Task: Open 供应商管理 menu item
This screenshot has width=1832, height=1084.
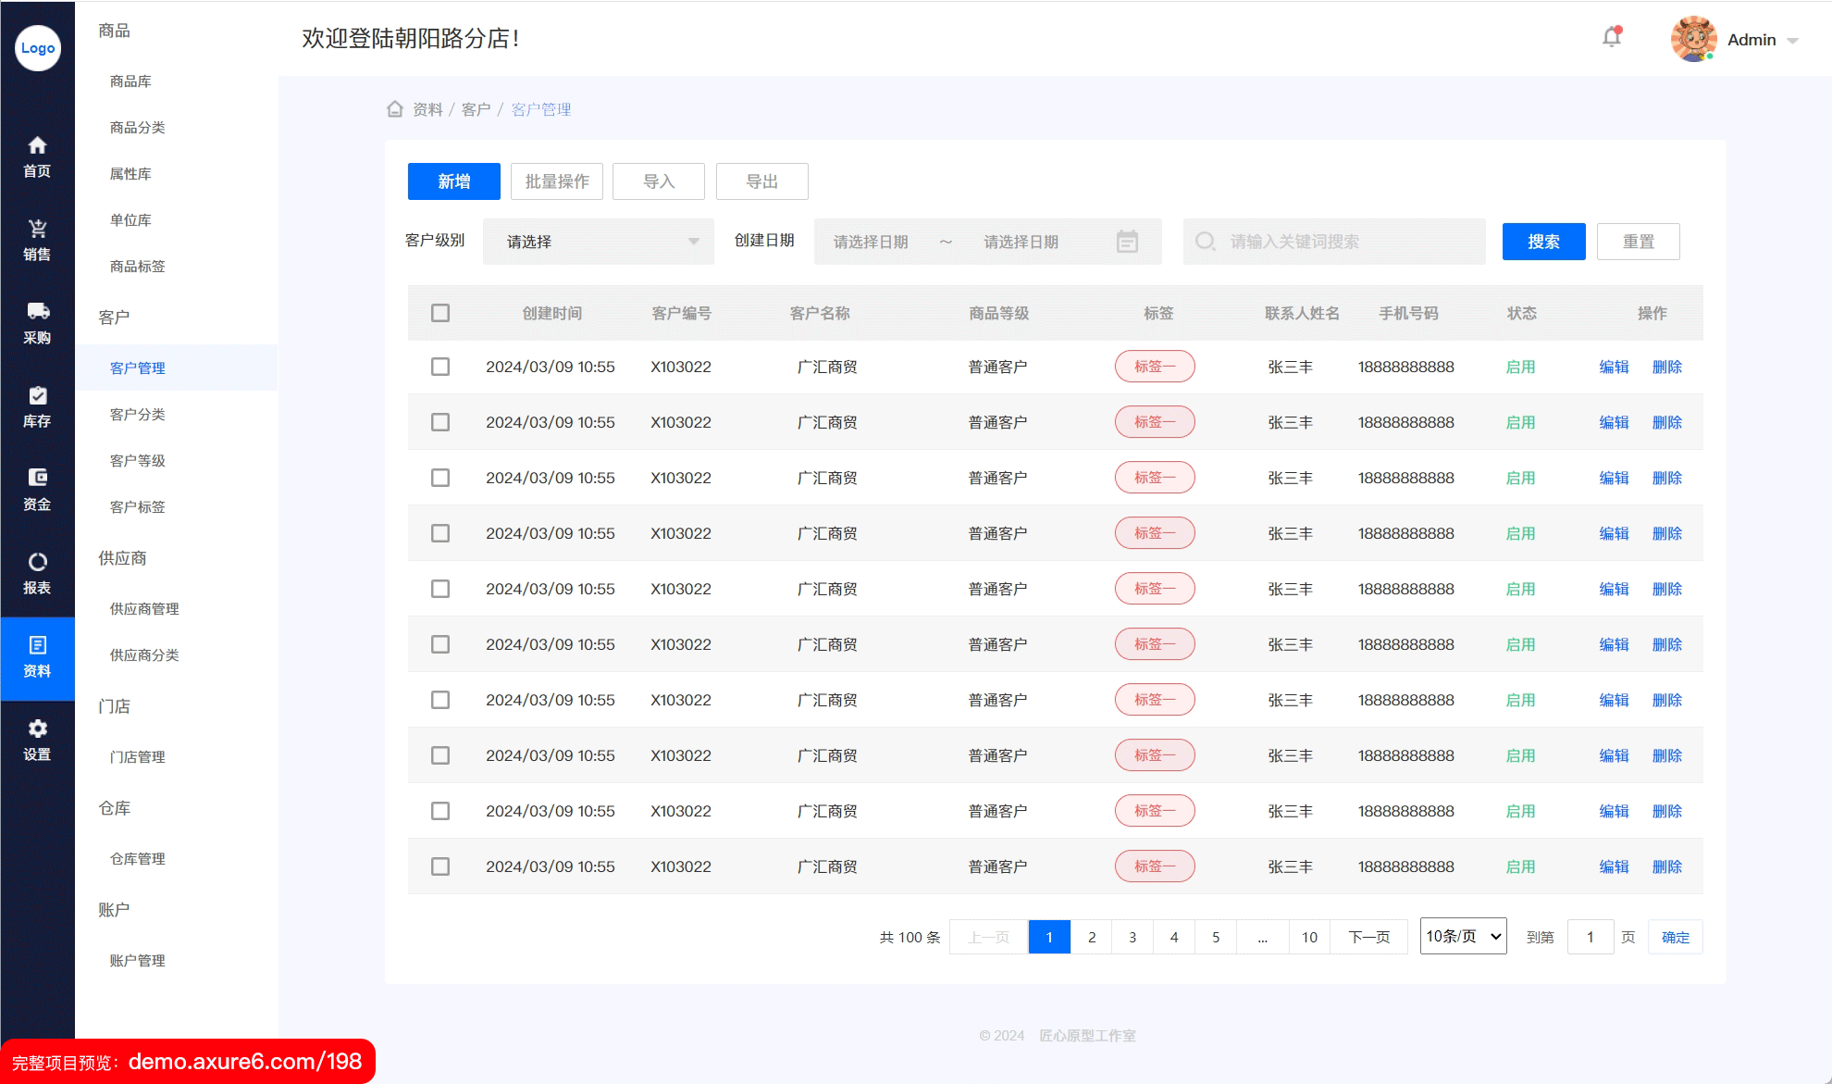Action: pos(144,609)
